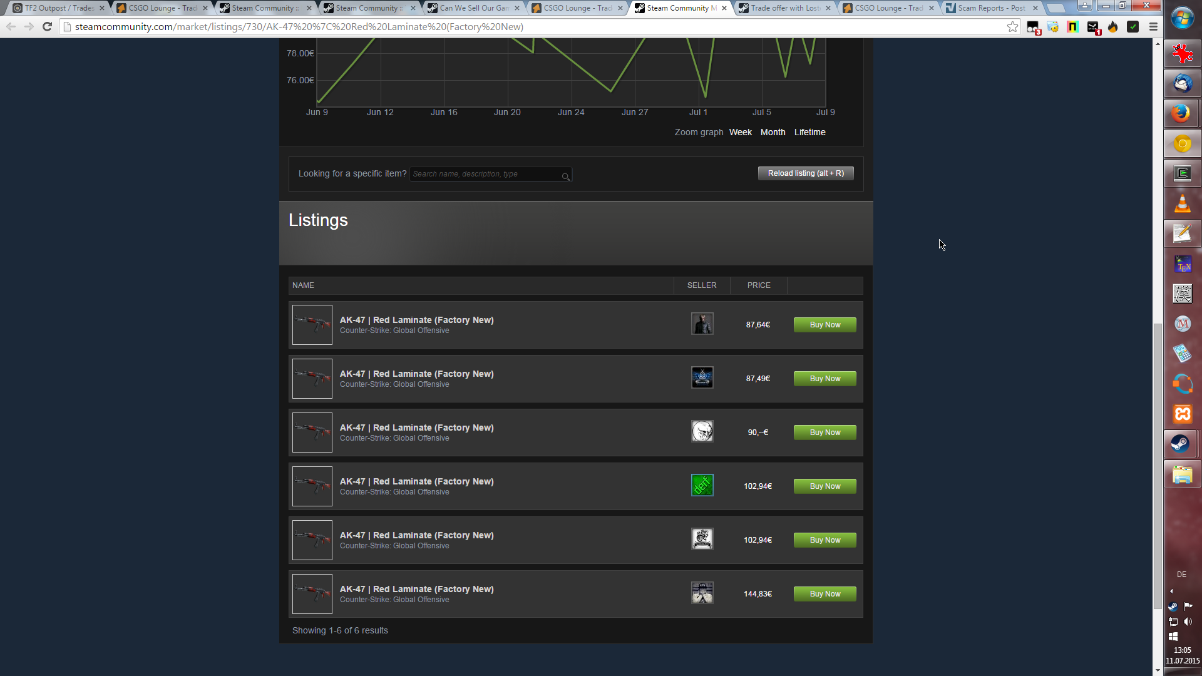Click vertical scrollbar down arrow
The height and width of the screenshot is (676, 1202).
(x=1158, y=670)
